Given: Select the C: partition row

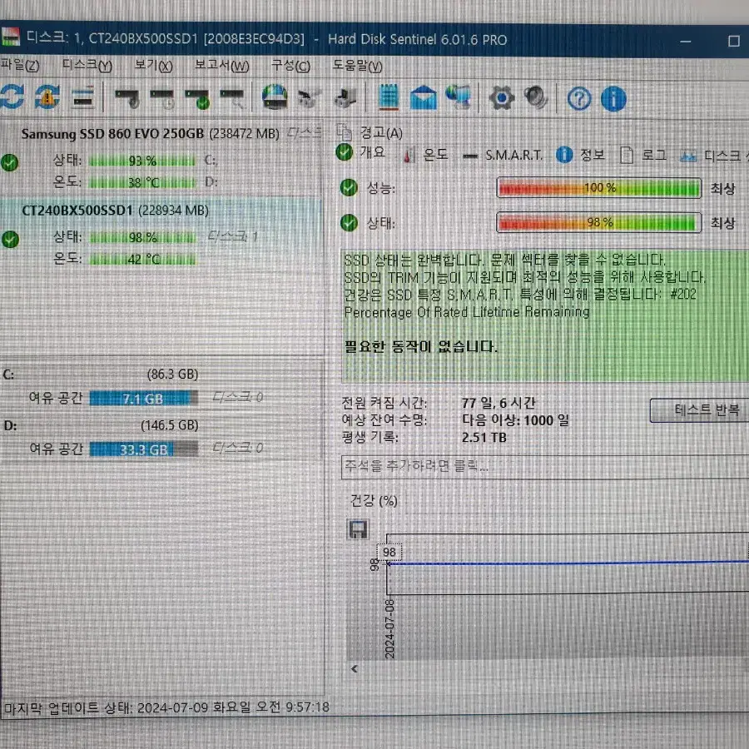Looking at the screenshot, I should tap(161, 386).
